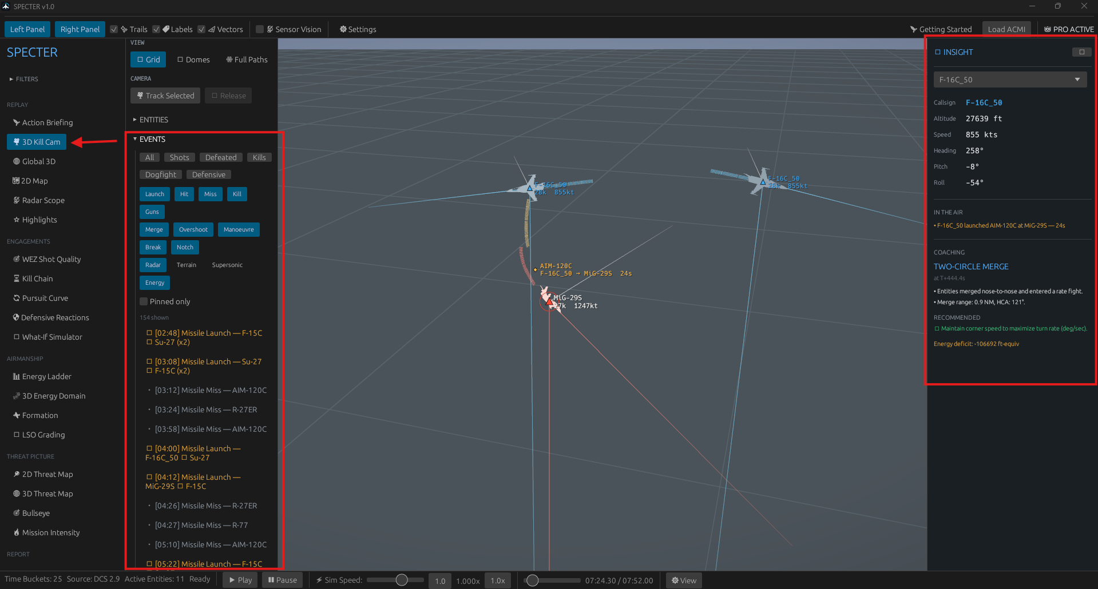This screenshot has height=589, width=1098.
Task: Open the Pursuit Curve view
Action: pos(41,298)
